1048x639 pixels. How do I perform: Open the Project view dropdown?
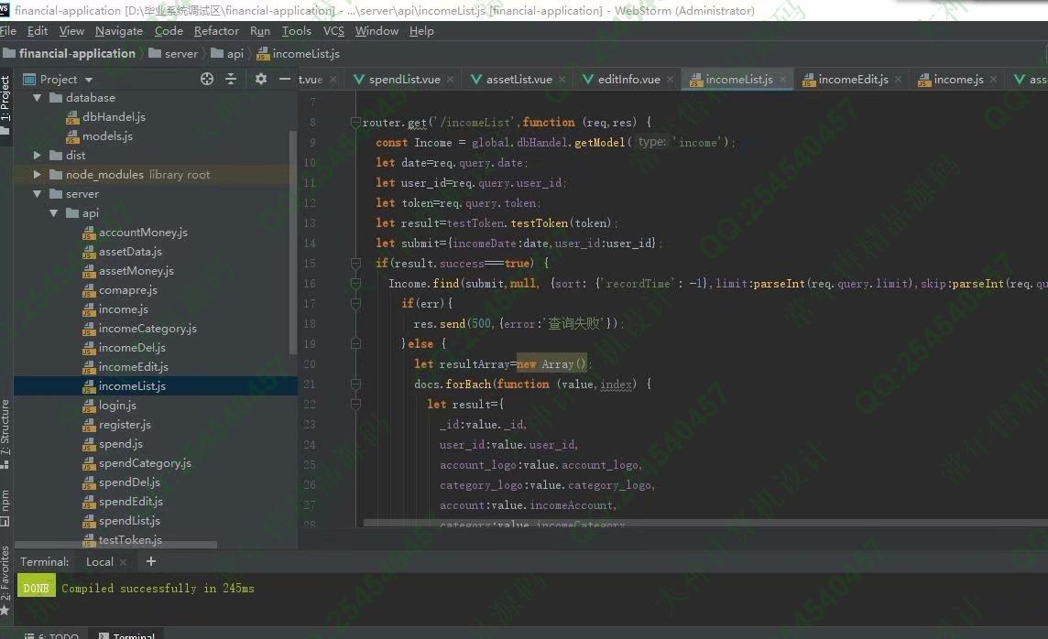point(88,80)
